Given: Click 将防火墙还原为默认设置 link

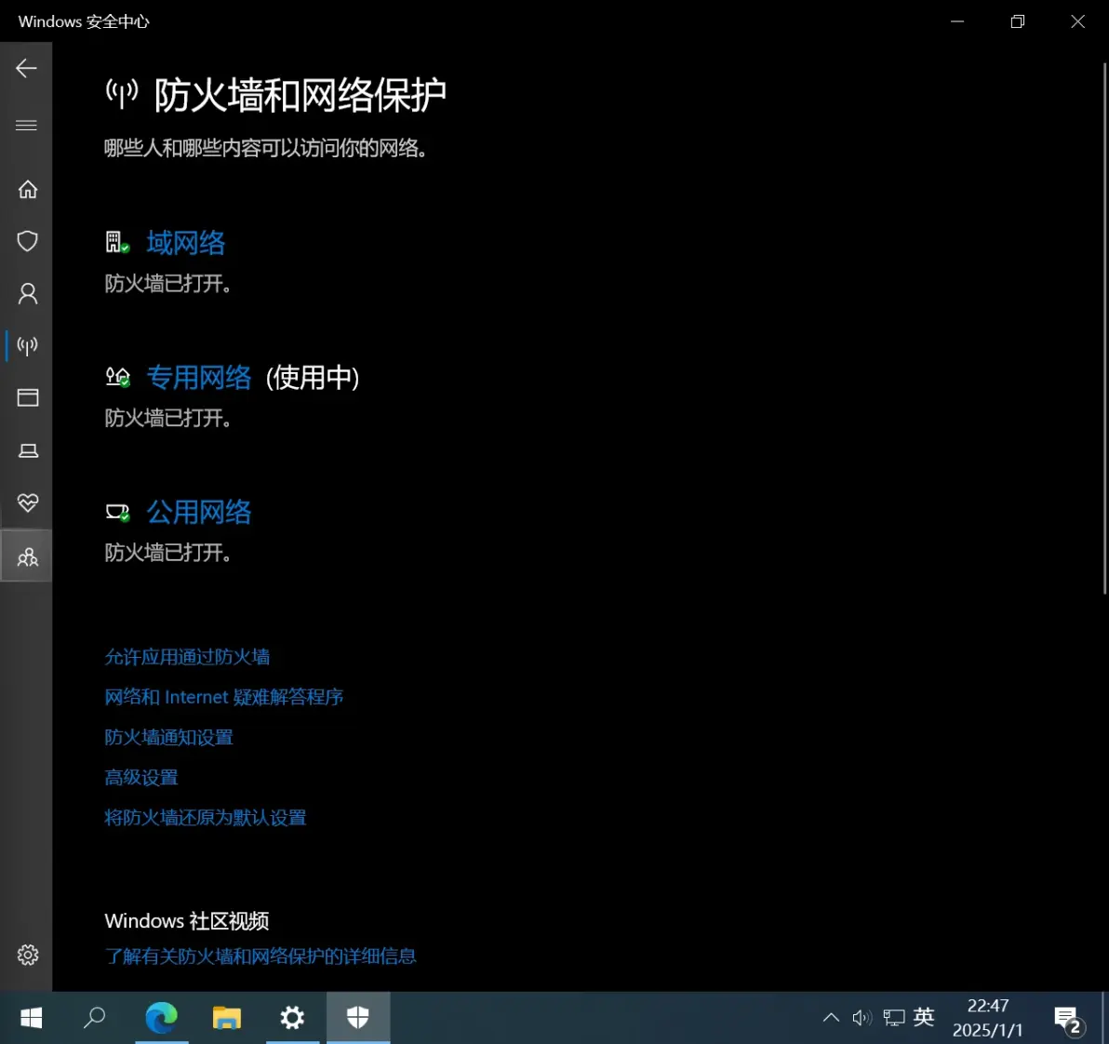Looking at the screenshot, I should pos(206,819).
